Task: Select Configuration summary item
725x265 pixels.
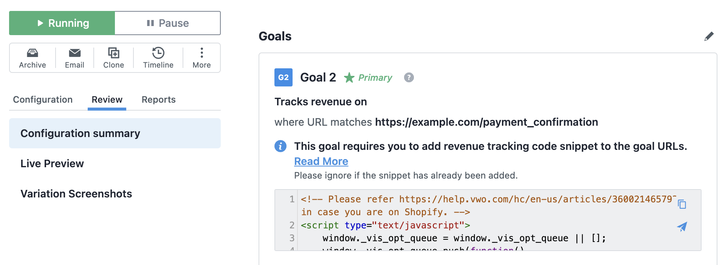Action: pyautogui.click(x=115, y=133)
